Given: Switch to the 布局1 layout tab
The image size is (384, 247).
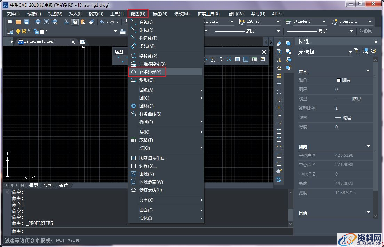Looking at the screenshot, I should pyautogui.click(x=48, y=185).
